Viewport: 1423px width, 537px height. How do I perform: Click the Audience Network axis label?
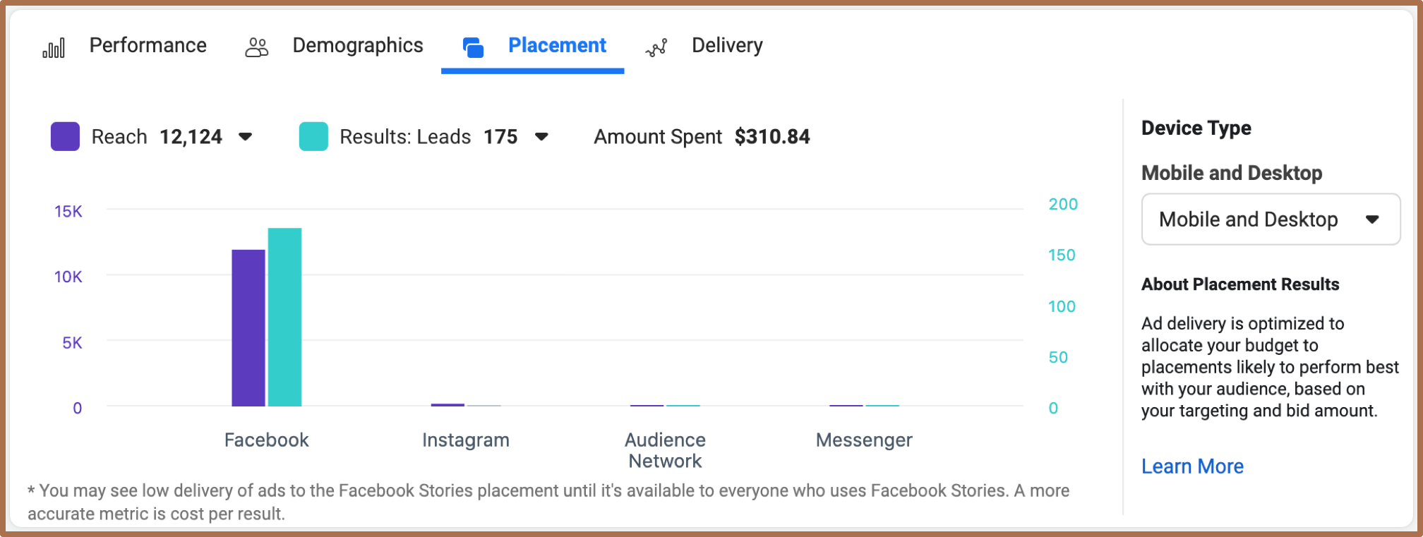coord(665,450)
